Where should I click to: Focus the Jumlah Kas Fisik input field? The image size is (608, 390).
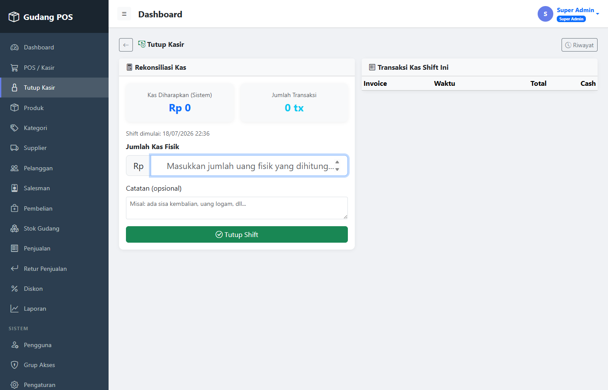click(x=249, y=166)
